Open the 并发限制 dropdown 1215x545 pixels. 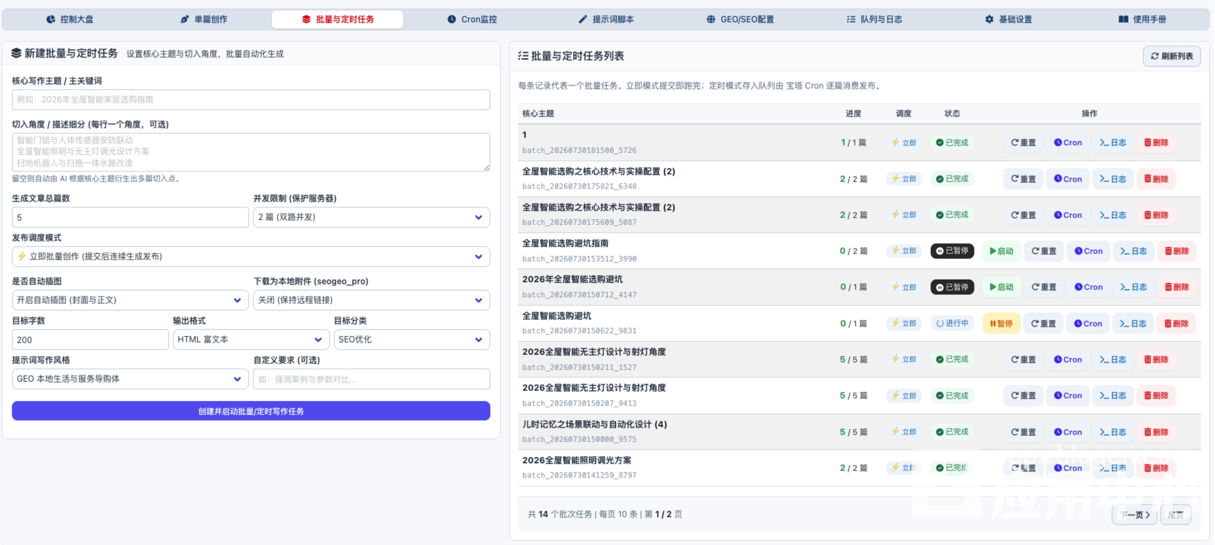[371, 217]
